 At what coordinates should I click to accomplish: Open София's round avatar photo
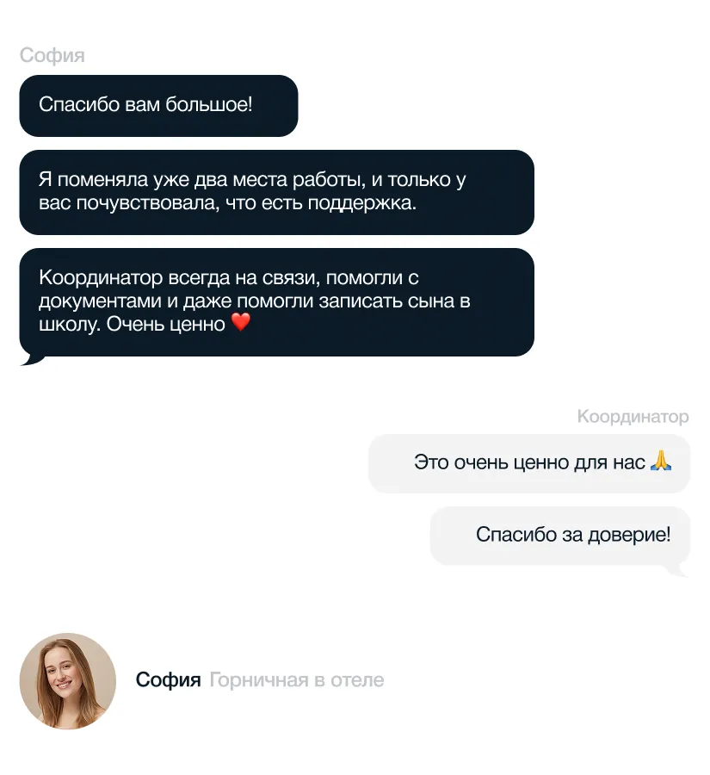click(68, 680)
